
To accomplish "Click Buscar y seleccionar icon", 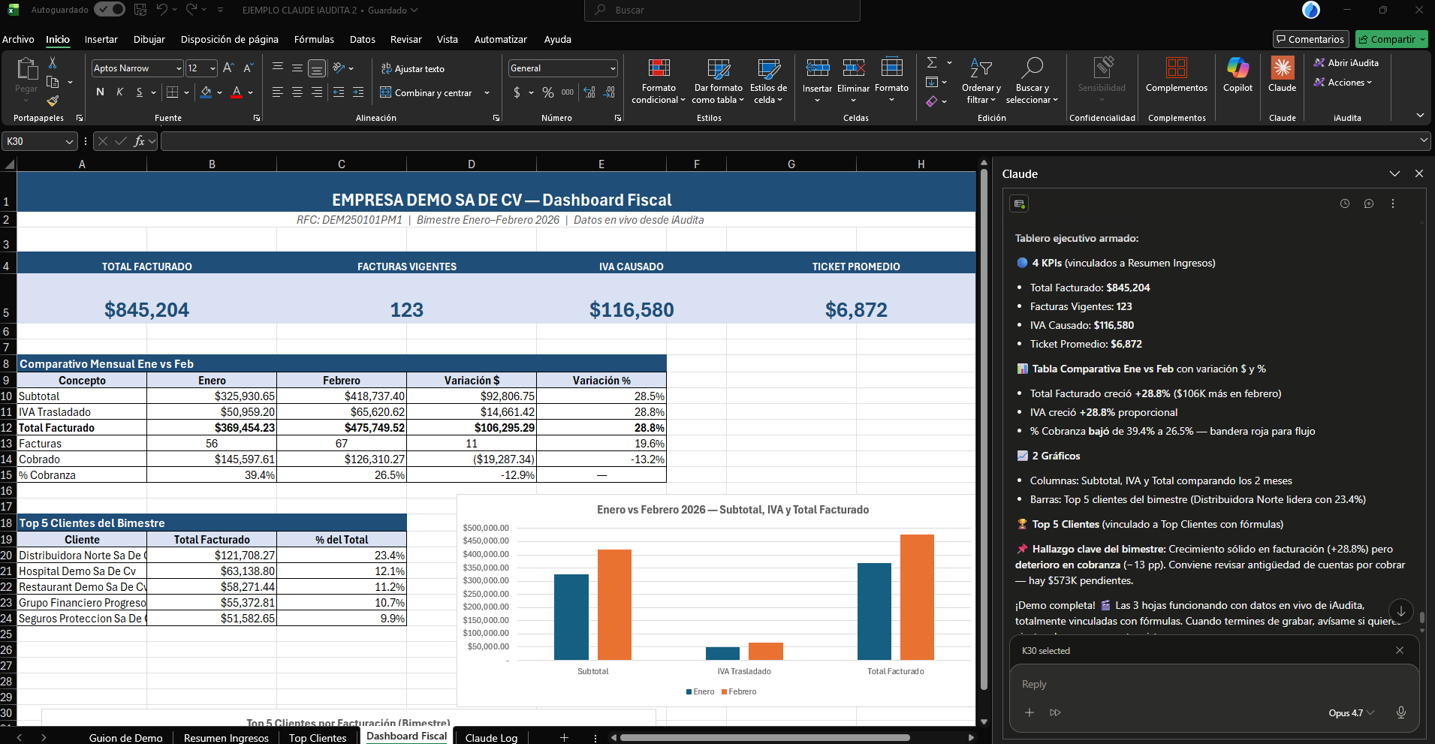I will (x=1033, y=68).
